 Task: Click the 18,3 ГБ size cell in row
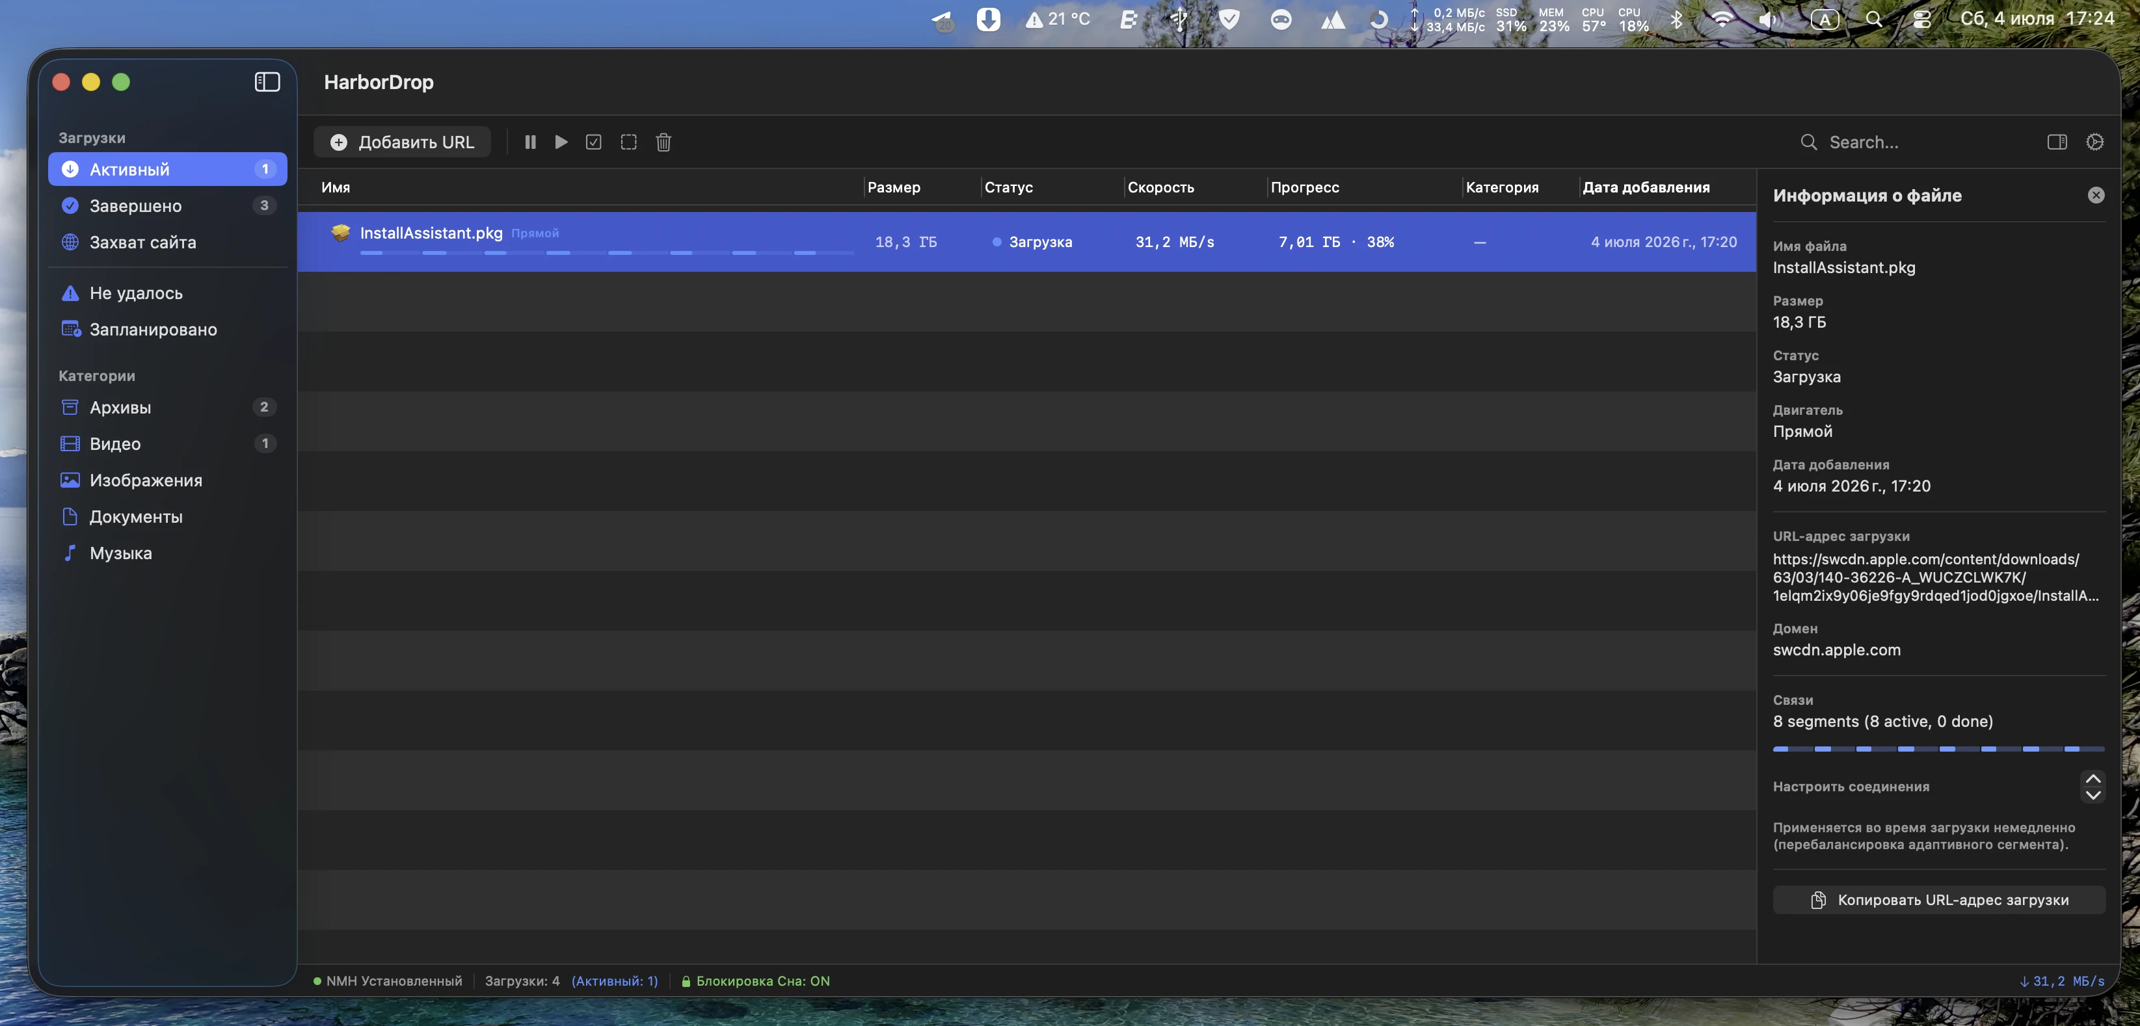[905, 243]
